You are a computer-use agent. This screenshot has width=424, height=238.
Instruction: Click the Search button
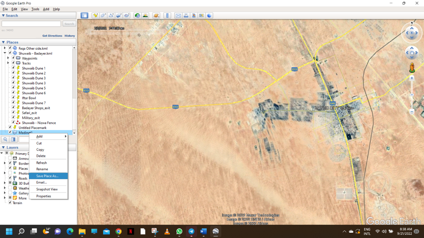69,24
